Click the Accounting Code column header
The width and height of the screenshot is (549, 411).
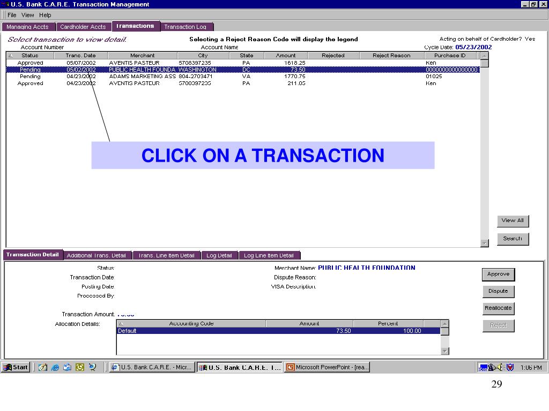point(191,324)
